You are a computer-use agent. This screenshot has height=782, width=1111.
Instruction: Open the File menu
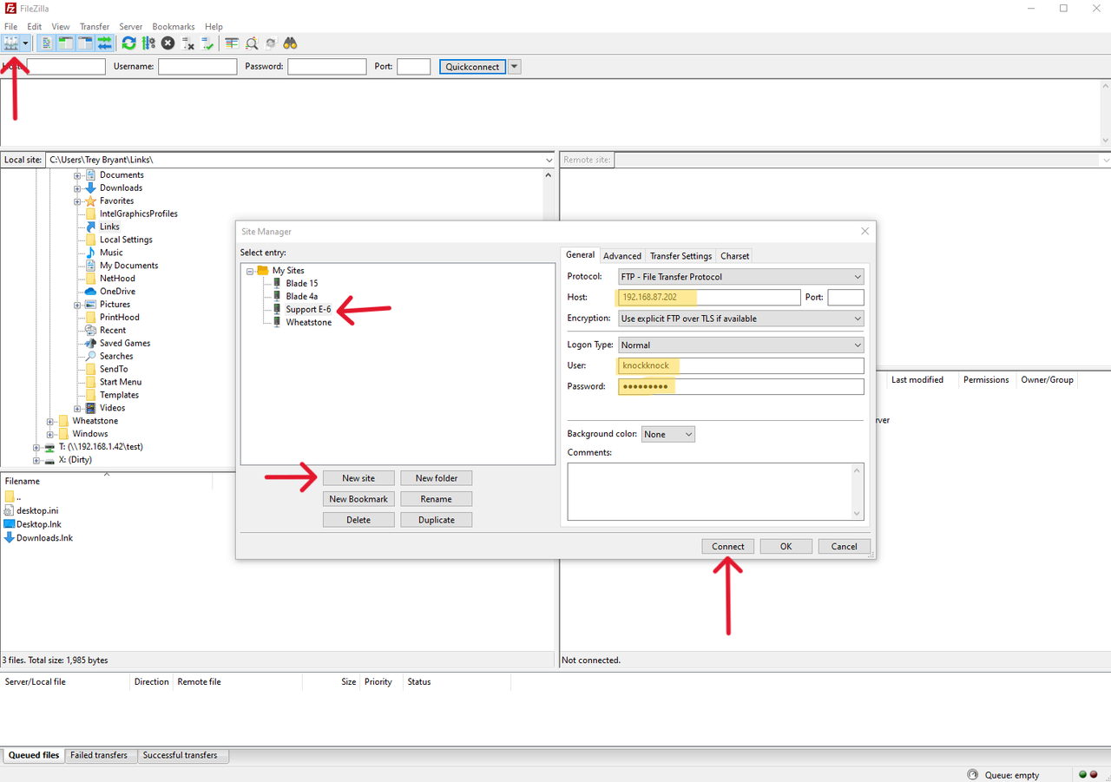pos(10,27)
